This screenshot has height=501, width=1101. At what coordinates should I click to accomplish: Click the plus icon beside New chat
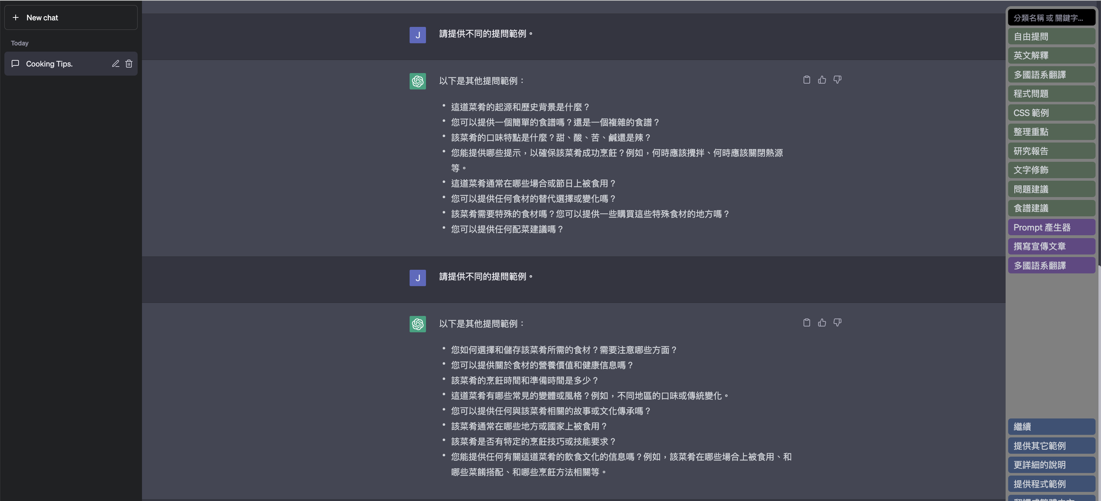16,17
